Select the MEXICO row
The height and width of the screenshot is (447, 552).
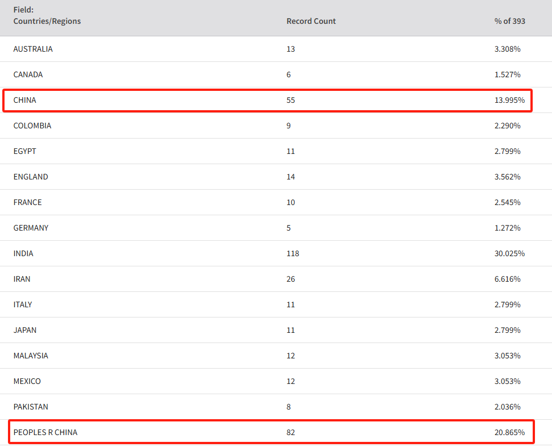pyautogui.click(x=276, y=381)
